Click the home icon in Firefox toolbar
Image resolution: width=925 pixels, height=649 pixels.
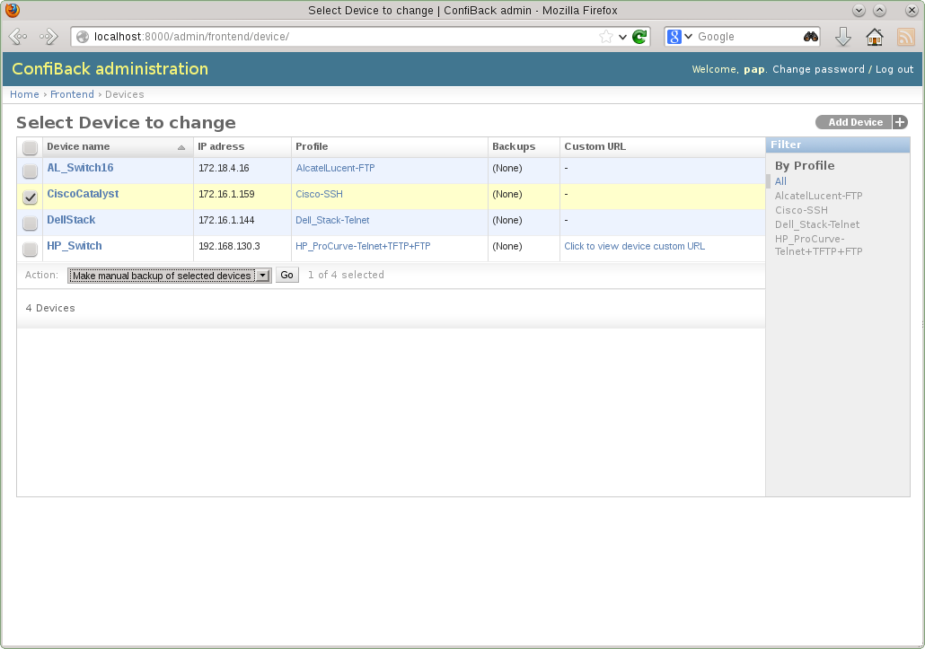pos(873,37)
